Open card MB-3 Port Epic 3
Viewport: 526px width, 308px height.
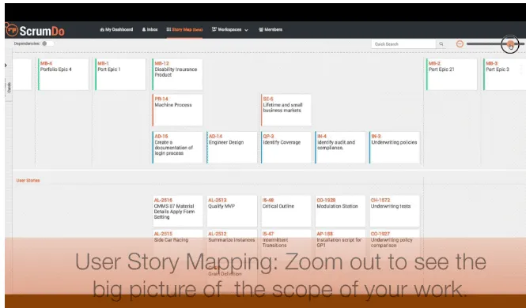(505, 74)
